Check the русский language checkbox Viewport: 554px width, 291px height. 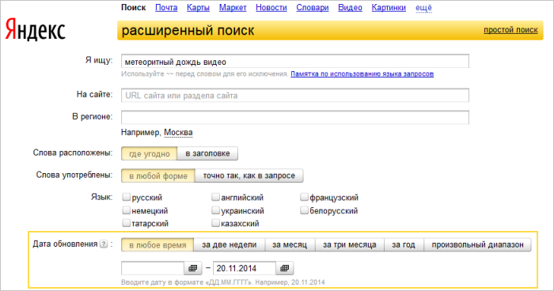point(126,197)
